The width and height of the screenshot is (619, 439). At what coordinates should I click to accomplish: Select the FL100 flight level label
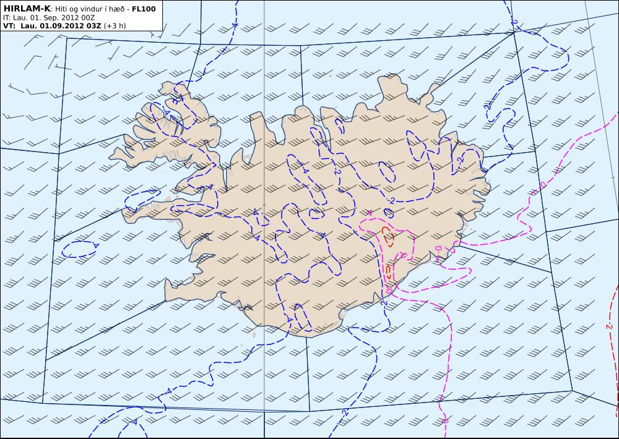click(x=144, y=9)
